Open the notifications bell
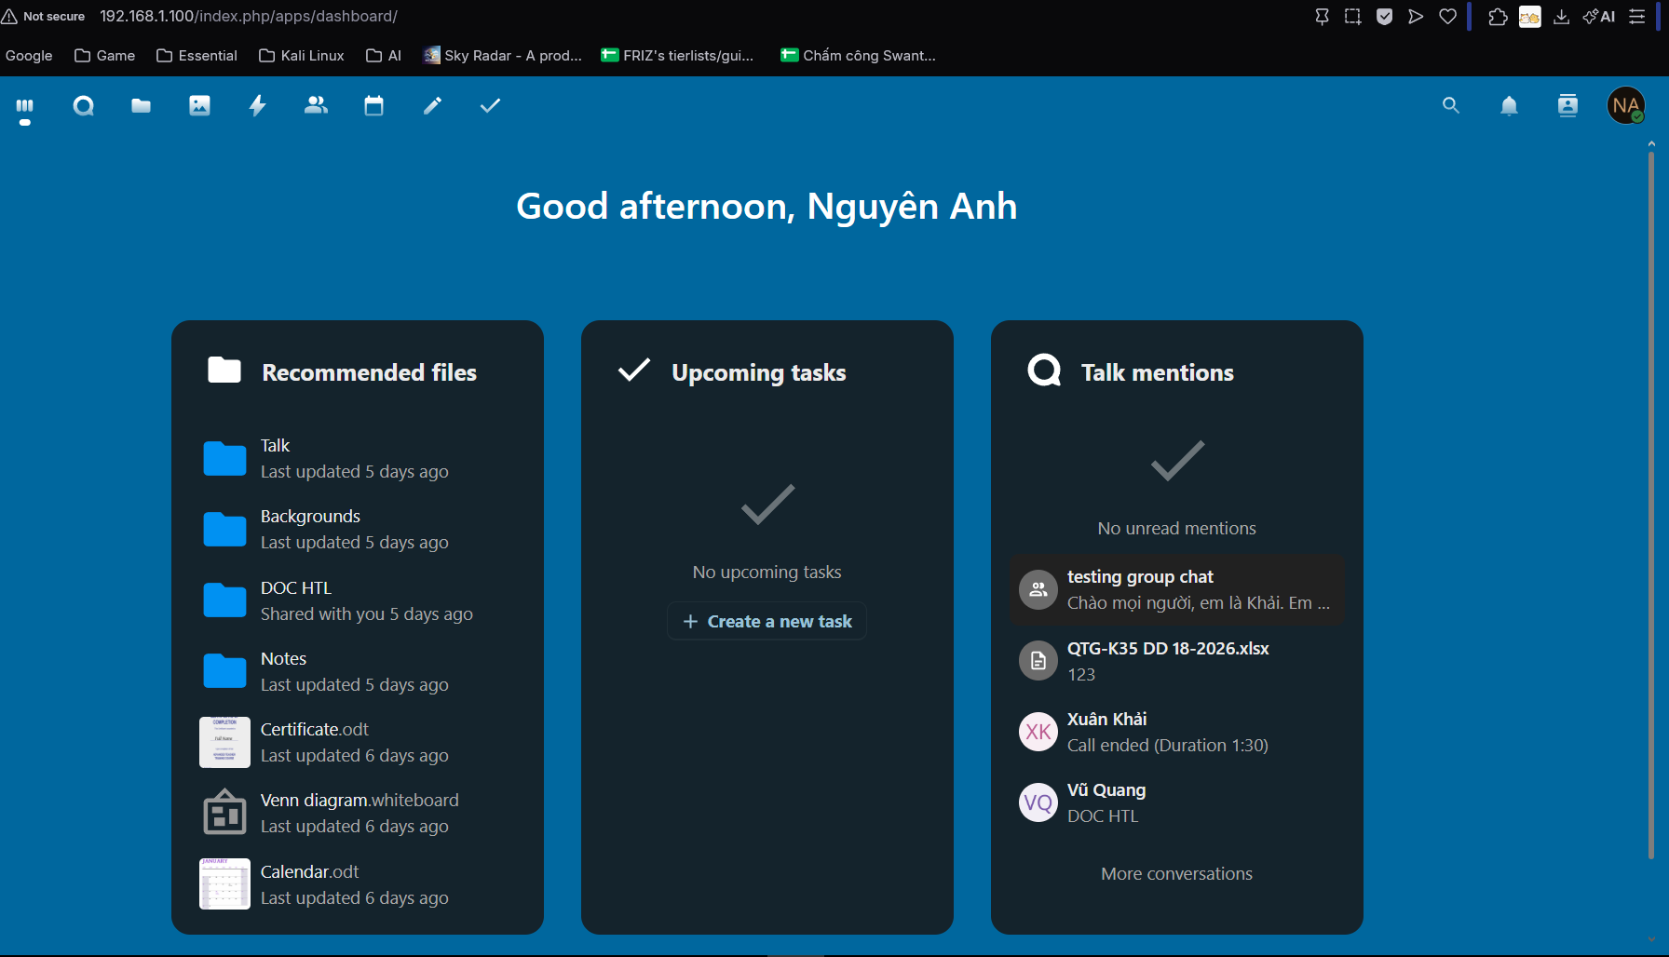Image resolution: width=1669 pixels, height=957 pixels. tap(1510, 106)
